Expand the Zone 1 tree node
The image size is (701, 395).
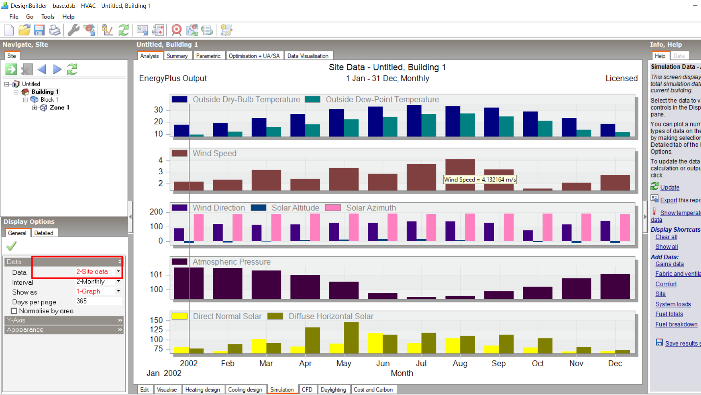[x=35, y=108]
